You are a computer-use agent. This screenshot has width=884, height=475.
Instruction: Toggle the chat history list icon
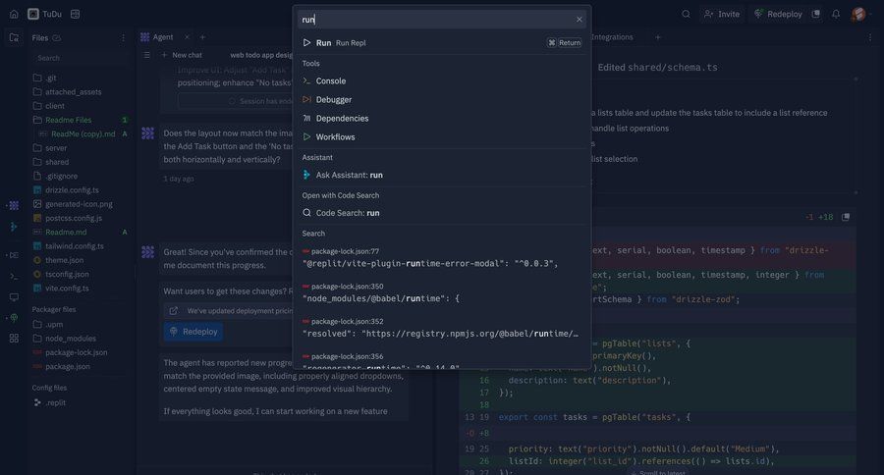point(146,55)
